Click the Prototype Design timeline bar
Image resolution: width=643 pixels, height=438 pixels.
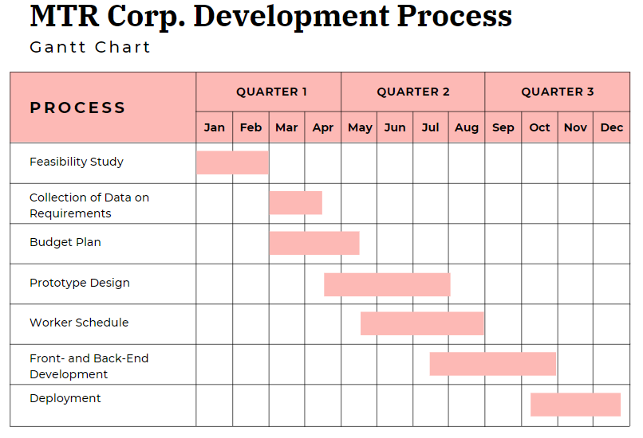tap(387, 284)
